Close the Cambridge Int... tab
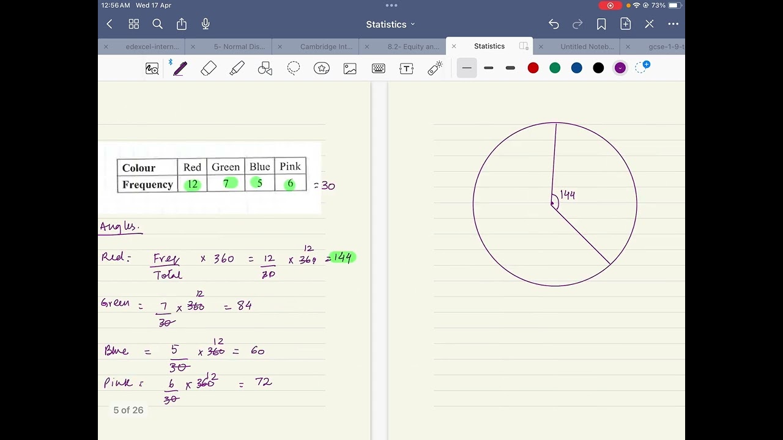 click(280, 46)
